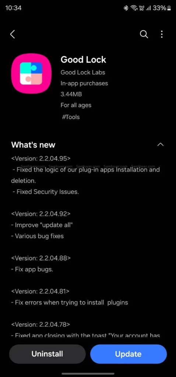Tap the mobile signal strength icon
Viewport: 176px width, 377px height.
(148, 8)
